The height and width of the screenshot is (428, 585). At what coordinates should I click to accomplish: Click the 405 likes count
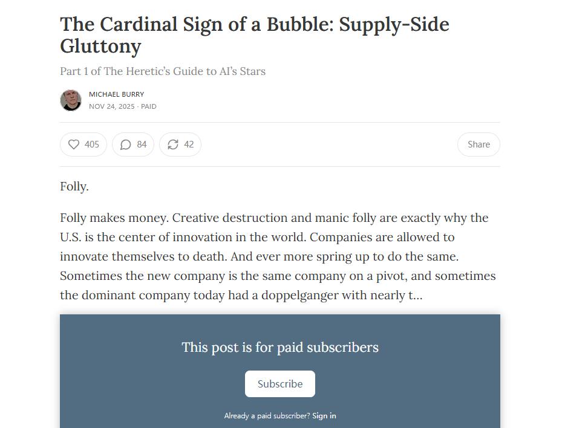tap(92, 144)
